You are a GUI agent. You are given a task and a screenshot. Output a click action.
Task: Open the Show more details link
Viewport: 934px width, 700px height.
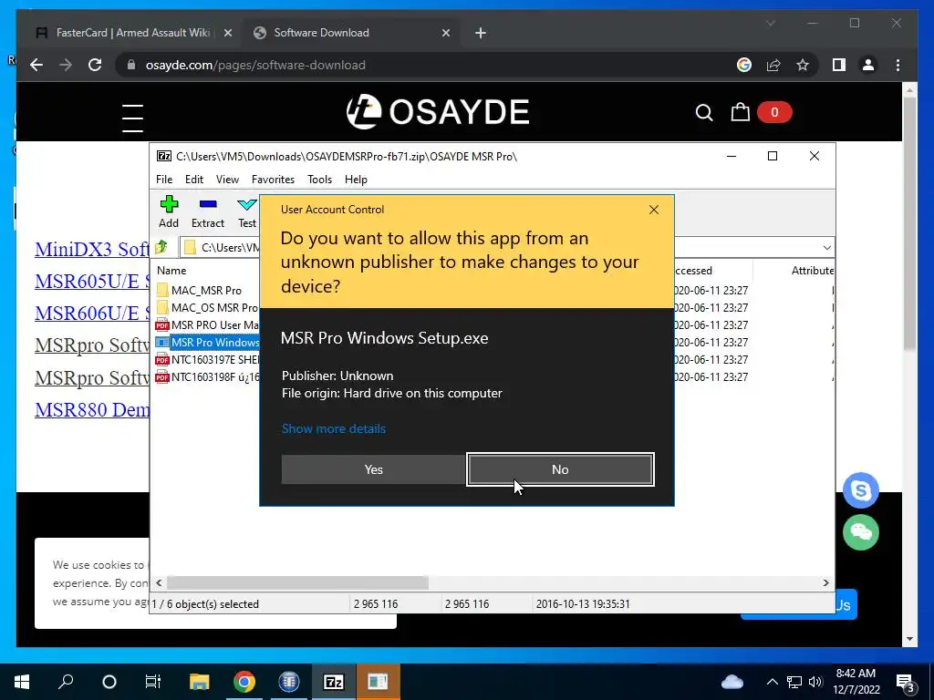334,428
